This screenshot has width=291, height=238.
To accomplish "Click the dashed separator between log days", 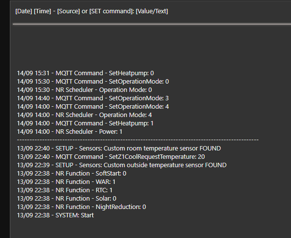I will point(137,140).
